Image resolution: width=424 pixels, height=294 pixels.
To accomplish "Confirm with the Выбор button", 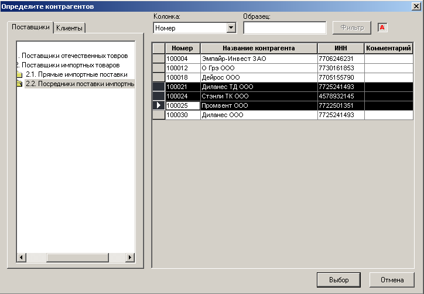I will pos(338,280).
